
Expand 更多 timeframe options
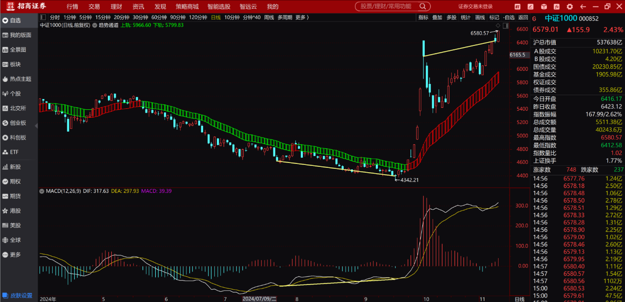(302, 18)
